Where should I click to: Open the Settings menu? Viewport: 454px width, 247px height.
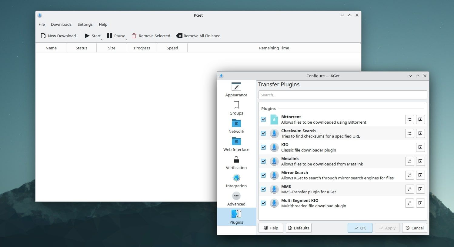[85, 24]
